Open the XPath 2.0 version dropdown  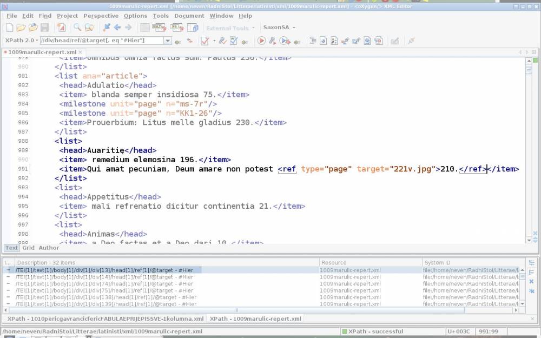click(x=21, y=41)
